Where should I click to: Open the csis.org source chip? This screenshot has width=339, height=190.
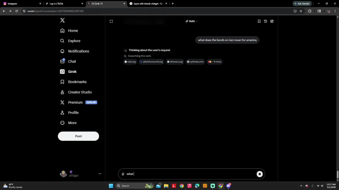click(x=130, y=62)
